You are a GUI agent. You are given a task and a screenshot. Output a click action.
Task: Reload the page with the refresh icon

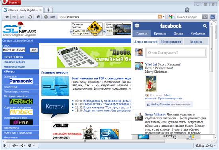click(x=30, y=17)
